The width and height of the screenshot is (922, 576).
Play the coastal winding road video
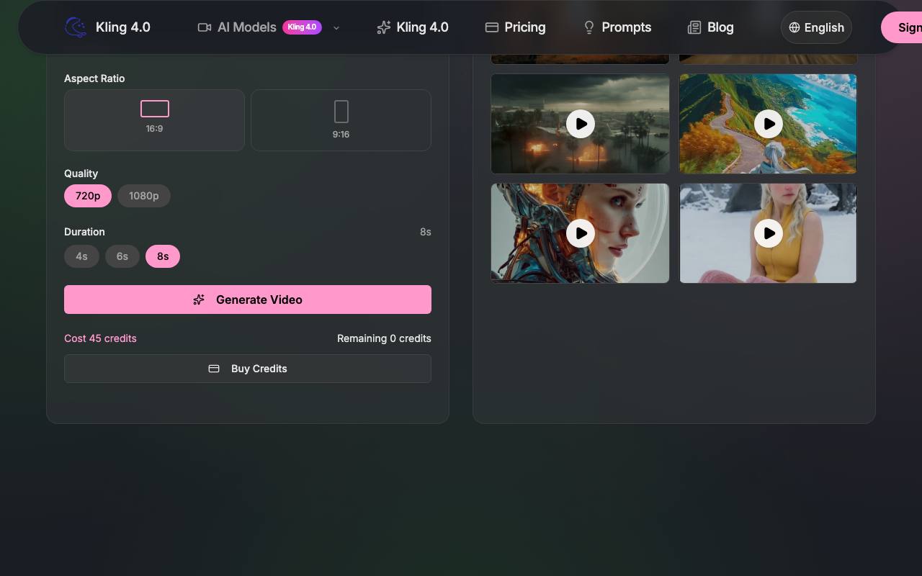tap(769, 124)
